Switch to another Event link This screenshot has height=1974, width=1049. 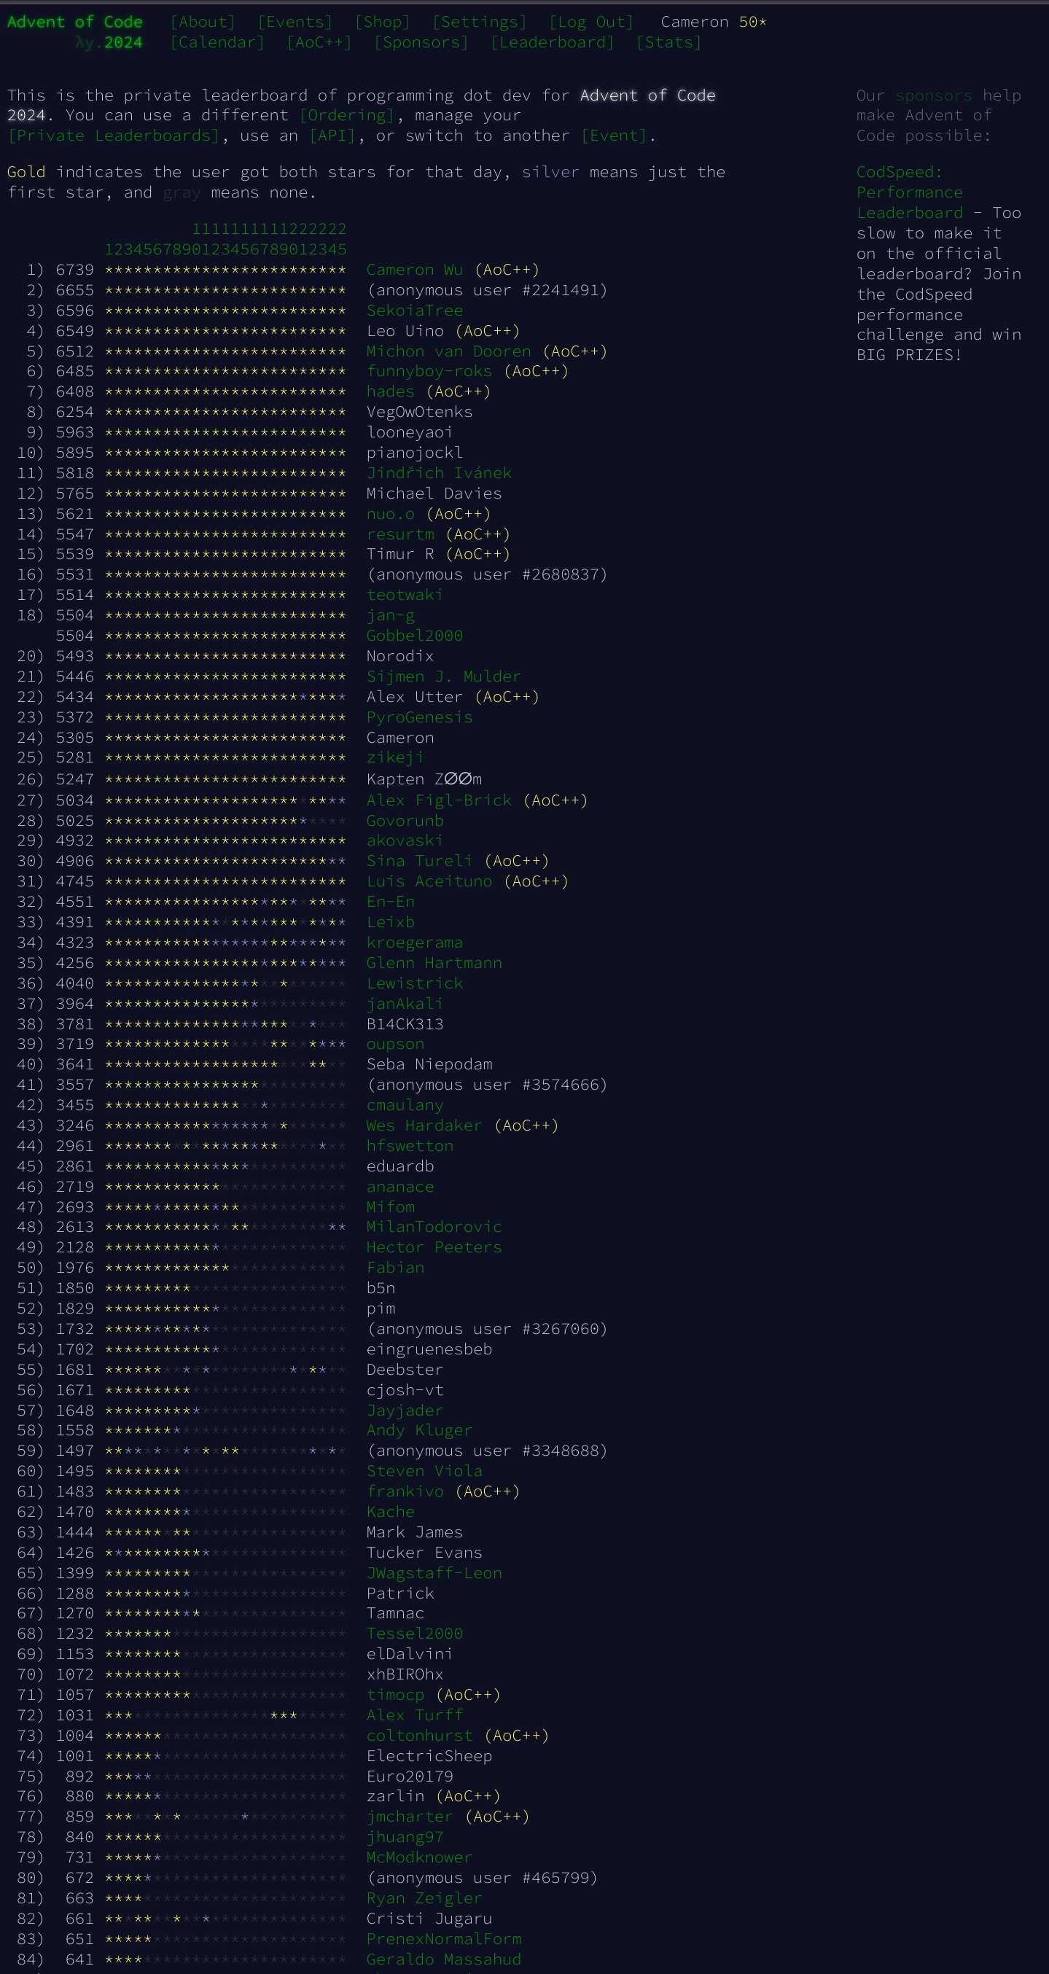pos(615,136)
